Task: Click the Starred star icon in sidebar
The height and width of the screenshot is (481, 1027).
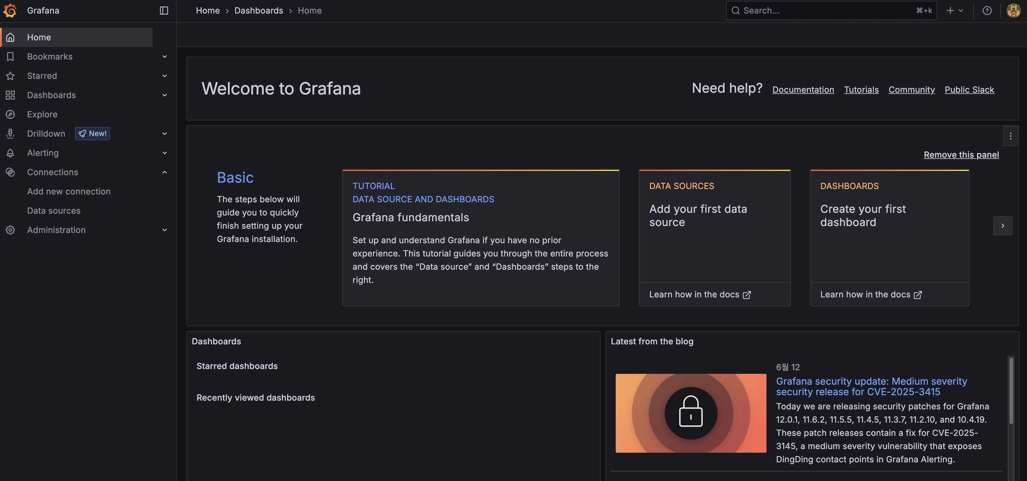Action: (10, 76)
